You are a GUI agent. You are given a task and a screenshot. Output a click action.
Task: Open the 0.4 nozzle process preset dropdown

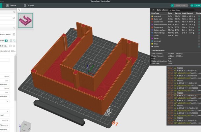coord(4,46)
